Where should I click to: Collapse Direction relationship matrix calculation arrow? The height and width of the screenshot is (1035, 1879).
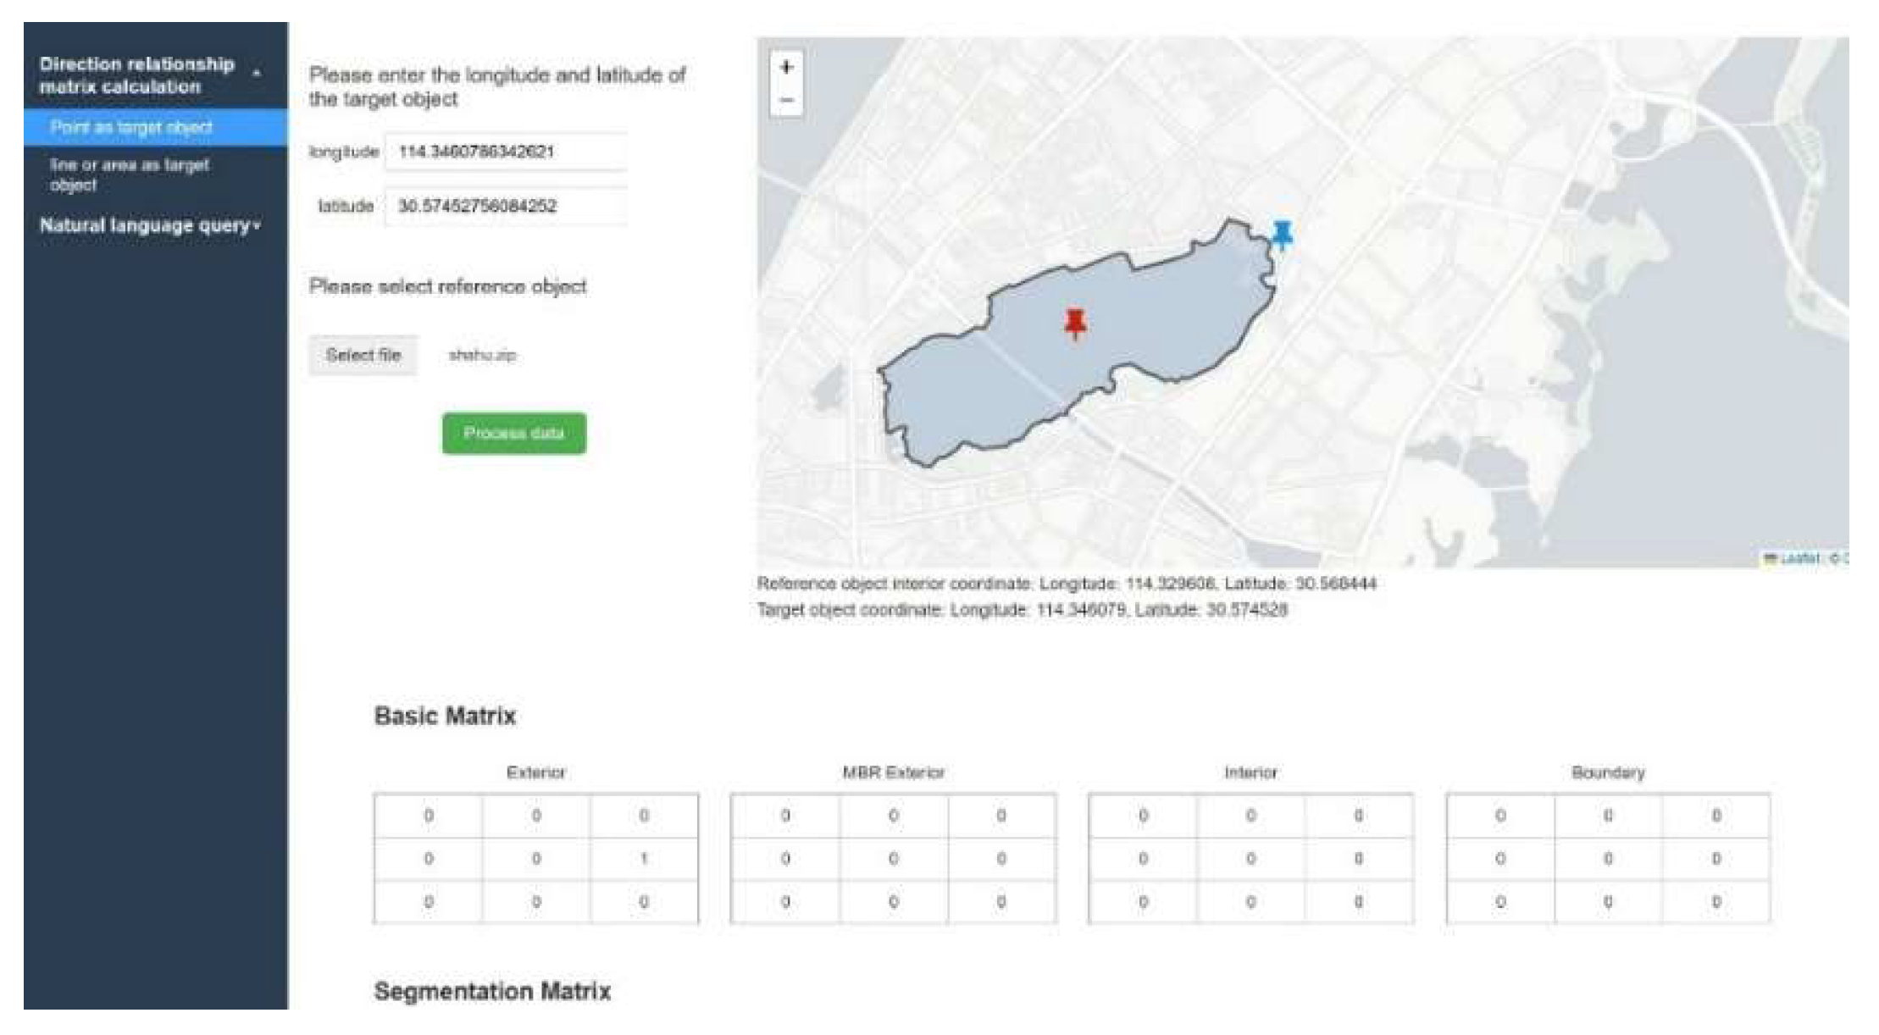click(257, 74)
